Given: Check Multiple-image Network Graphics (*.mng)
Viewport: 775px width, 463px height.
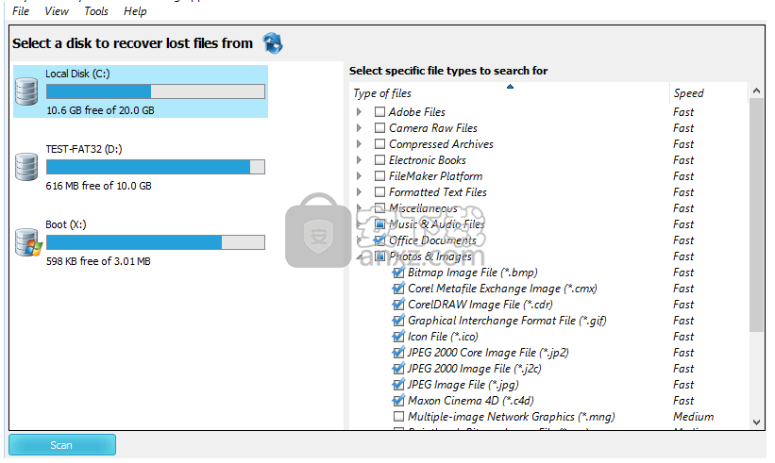Looking at the screenshot, I should (x=398, y=417).
